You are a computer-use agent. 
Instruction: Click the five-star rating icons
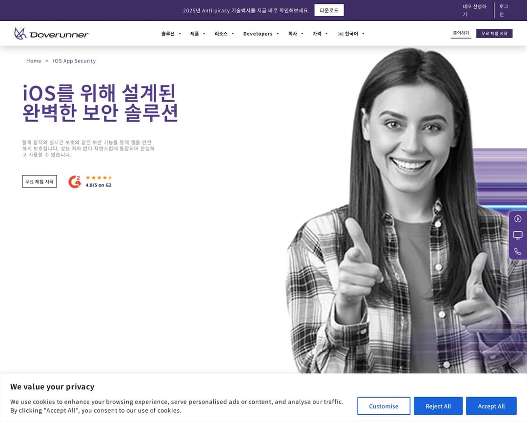99,178
